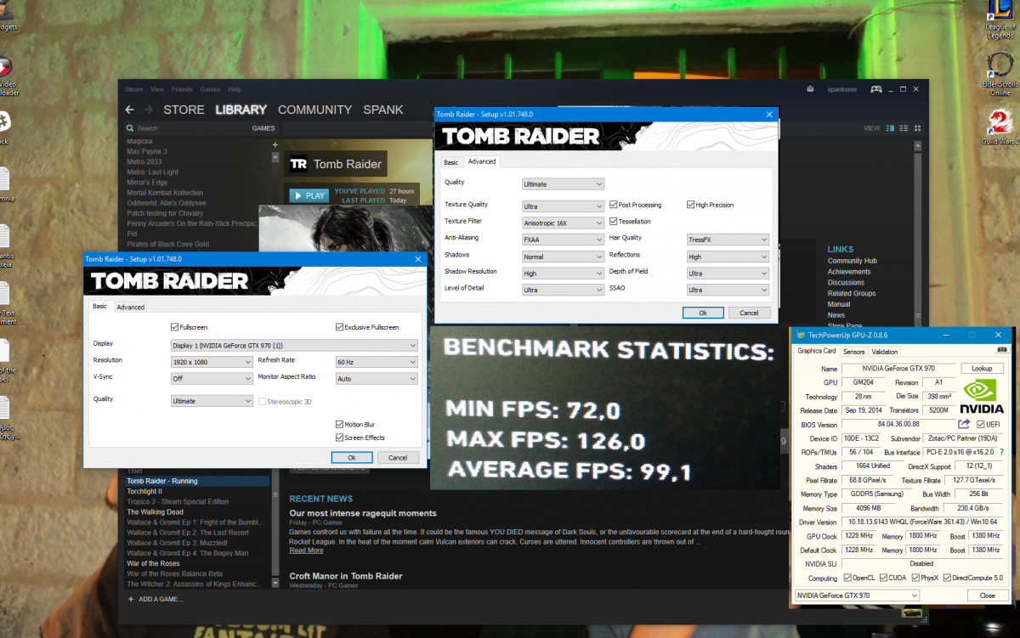Go to the STORE section in Steam

coord(184,110)
